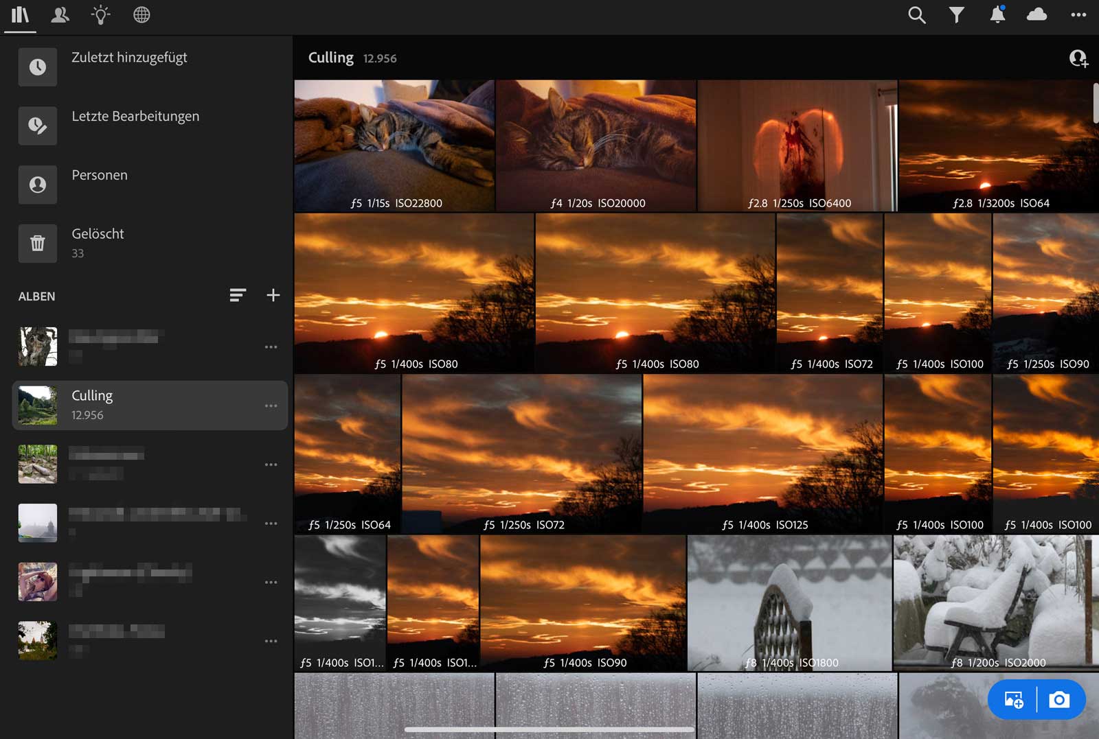Click the invite people icon beside Culling
This screenshot has height=739, width=1099.
pyautogui.click(x=1078, y=59)
